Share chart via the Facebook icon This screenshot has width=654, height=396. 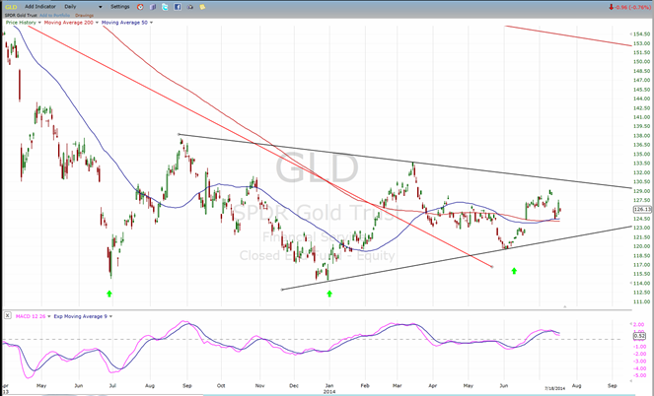[178, 7]
